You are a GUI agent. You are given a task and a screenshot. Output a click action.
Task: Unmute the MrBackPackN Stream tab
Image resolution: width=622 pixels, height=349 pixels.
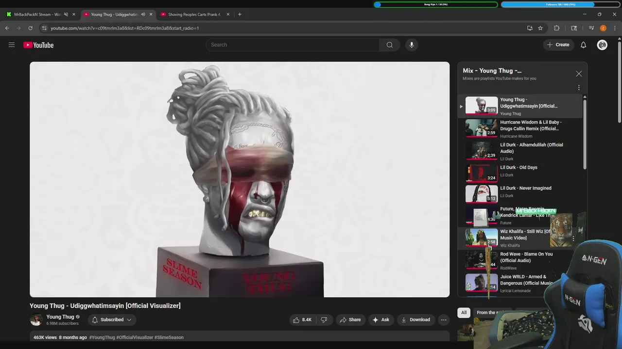pyautogui.click(x=66, y=15)
